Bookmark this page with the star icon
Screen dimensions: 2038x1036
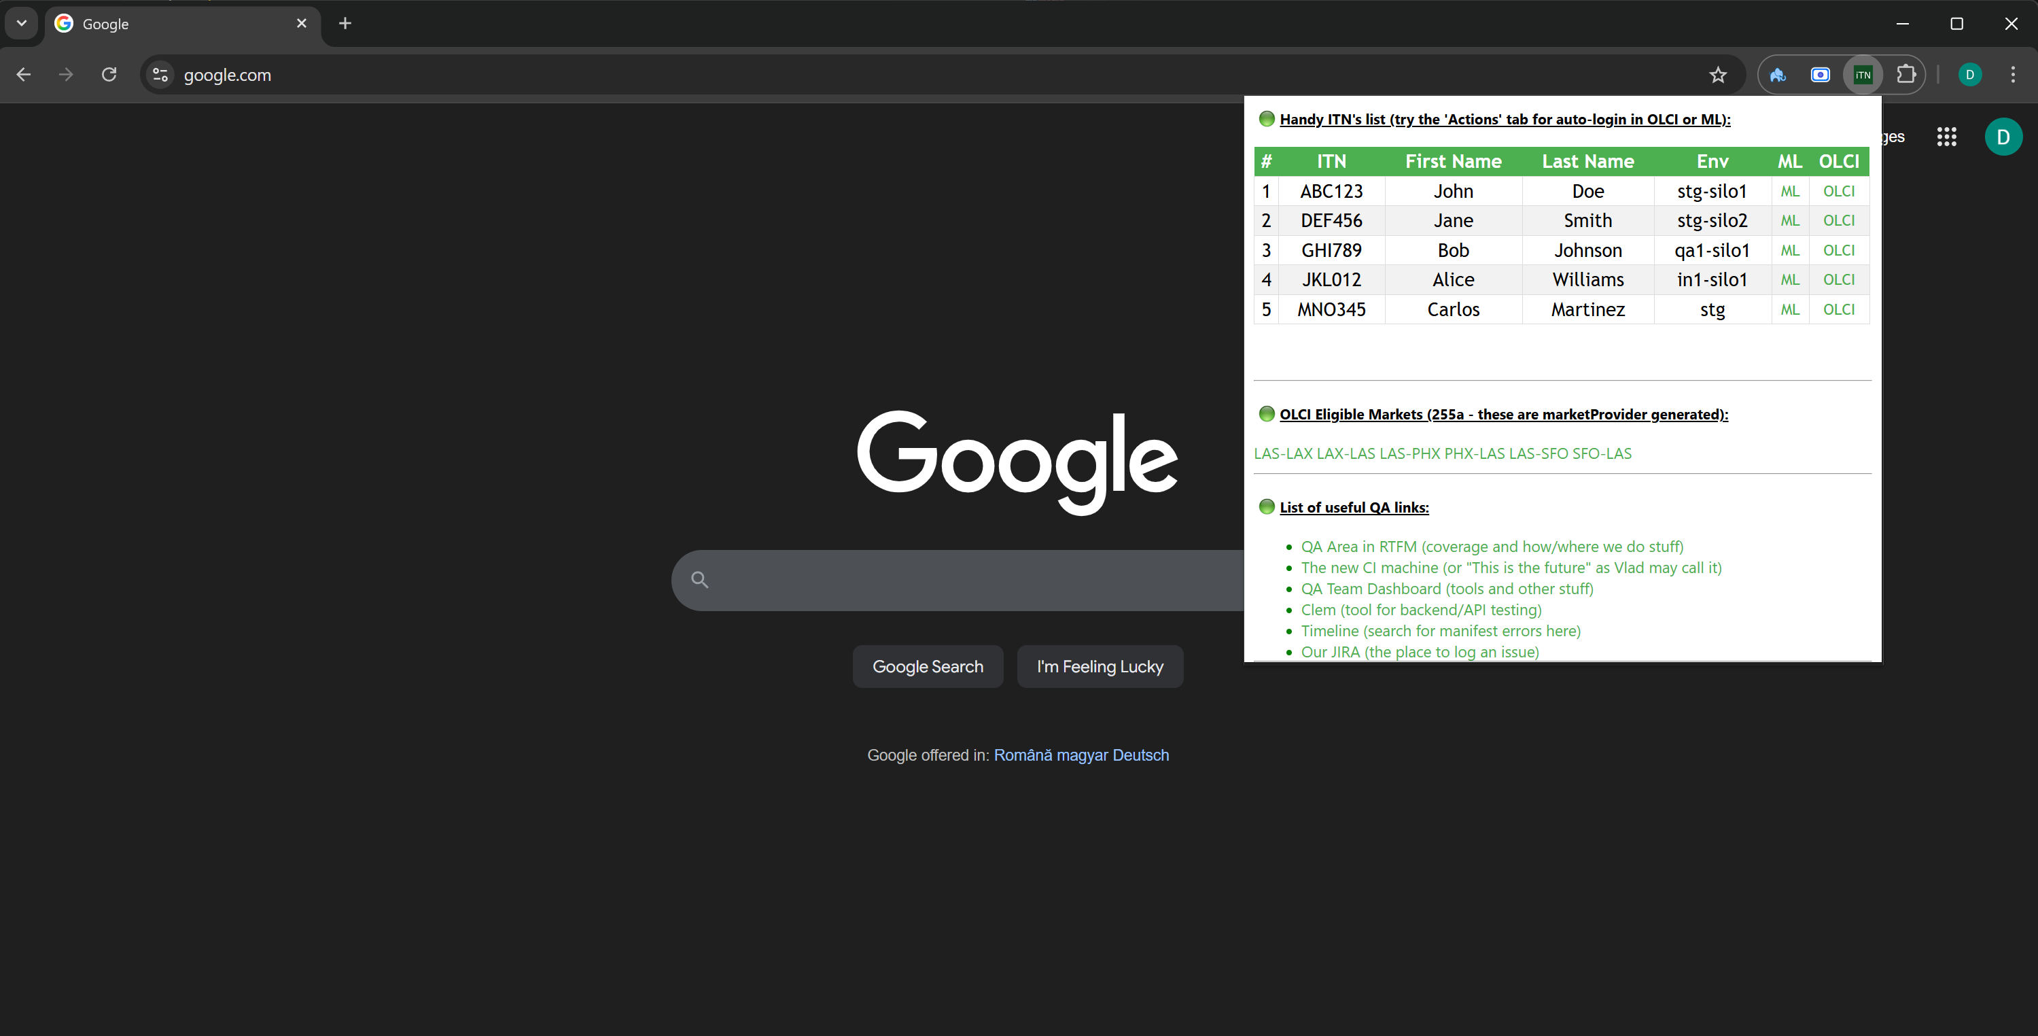click(1717, 75)
